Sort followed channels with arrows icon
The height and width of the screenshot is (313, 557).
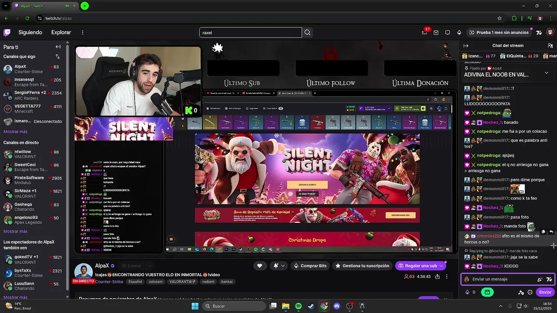[x=57, y=57]
